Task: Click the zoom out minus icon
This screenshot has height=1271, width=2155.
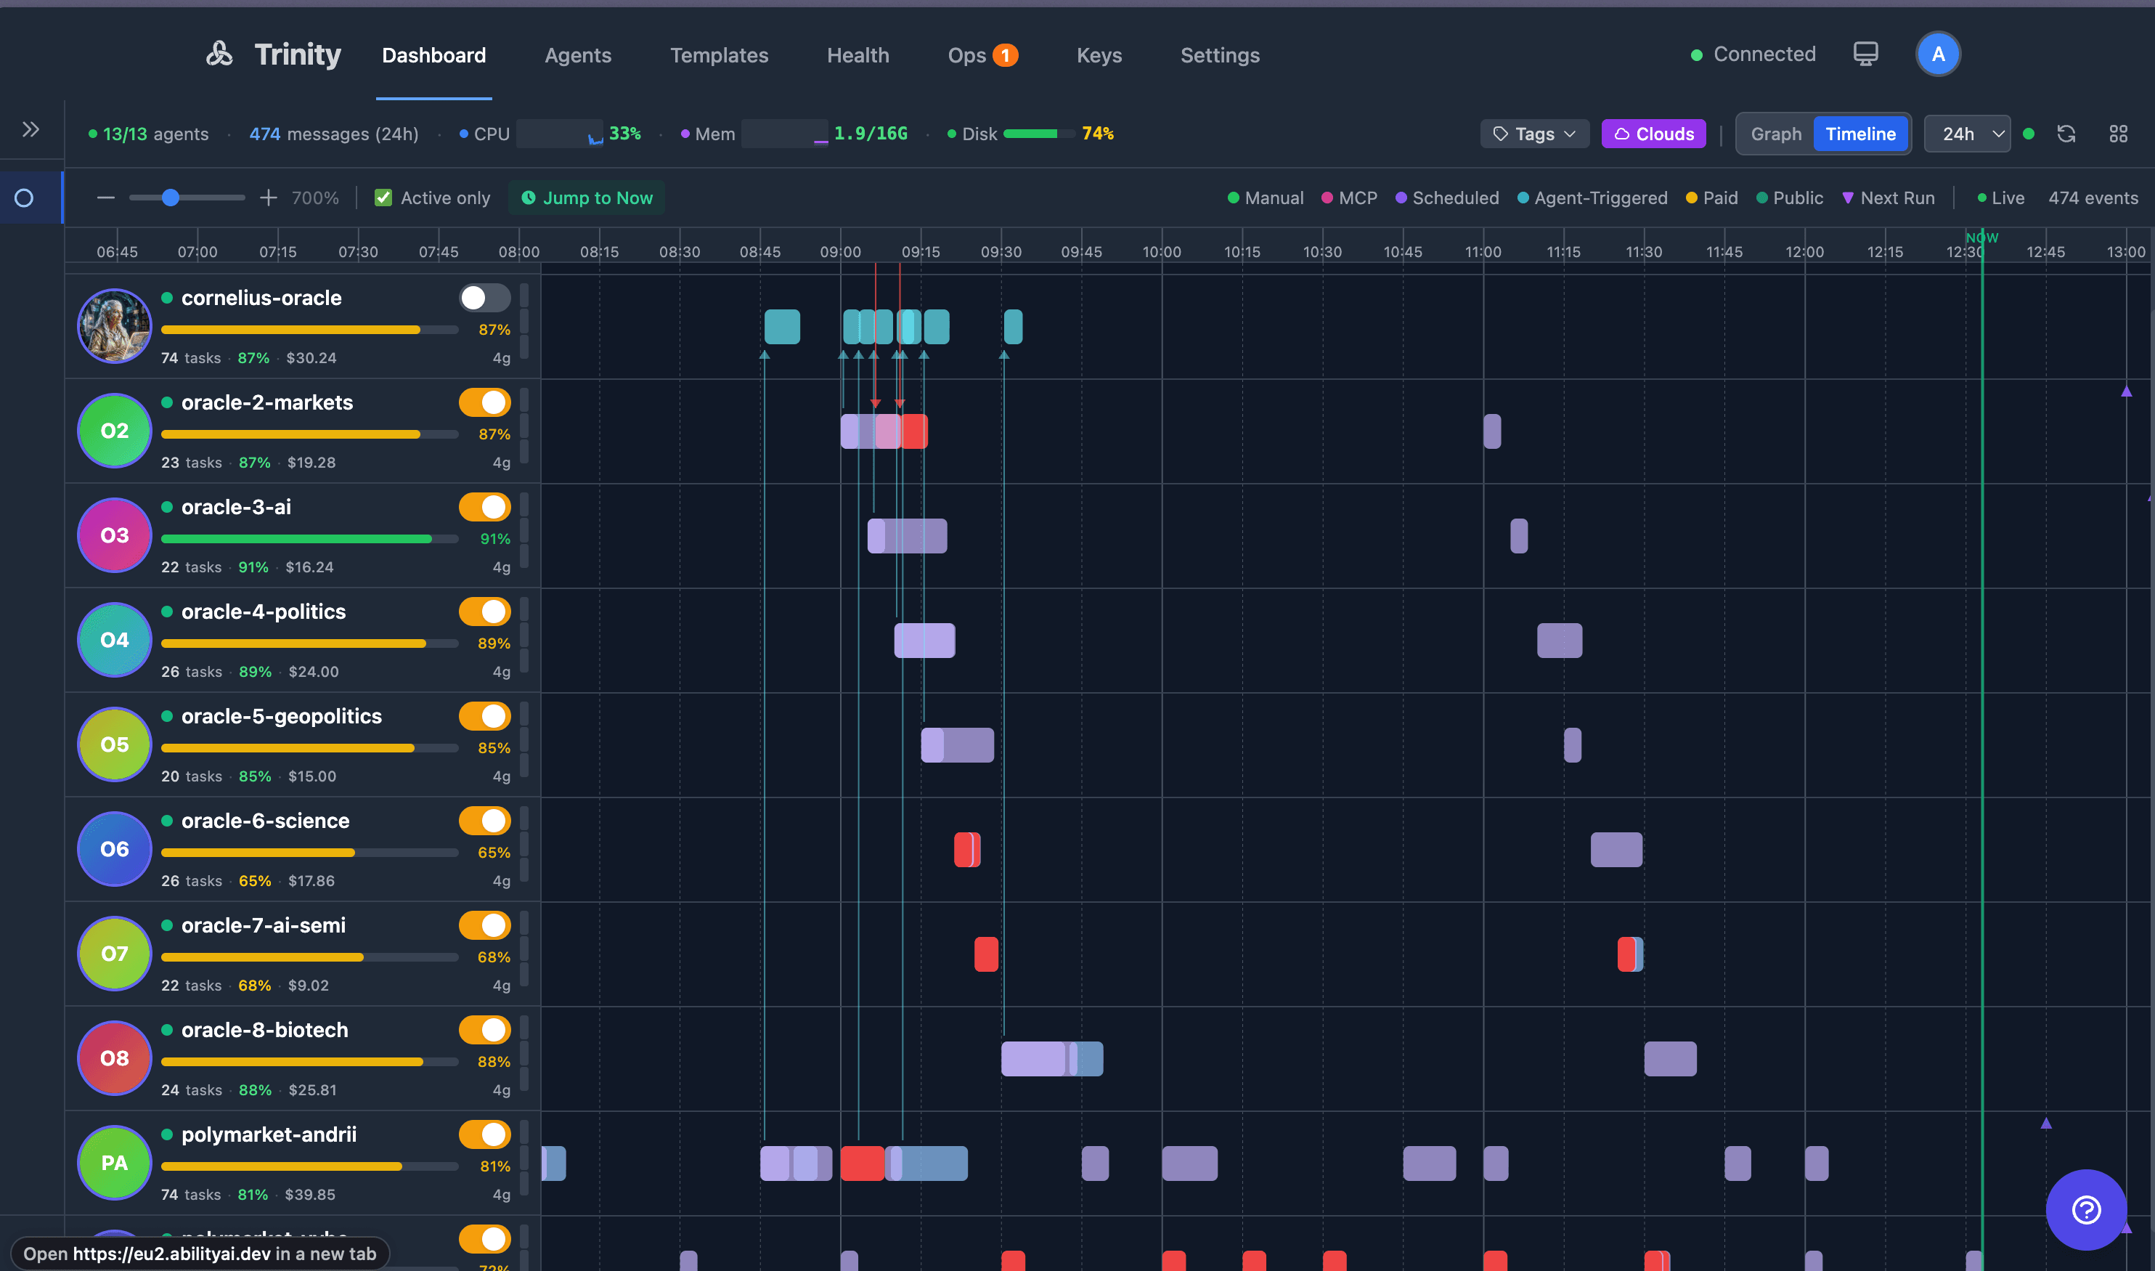Action: (105, 198)
